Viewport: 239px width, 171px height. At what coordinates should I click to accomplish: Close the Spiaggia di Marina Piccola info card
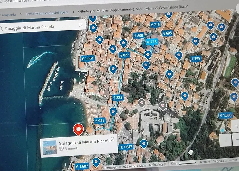(x=113, y=139)
